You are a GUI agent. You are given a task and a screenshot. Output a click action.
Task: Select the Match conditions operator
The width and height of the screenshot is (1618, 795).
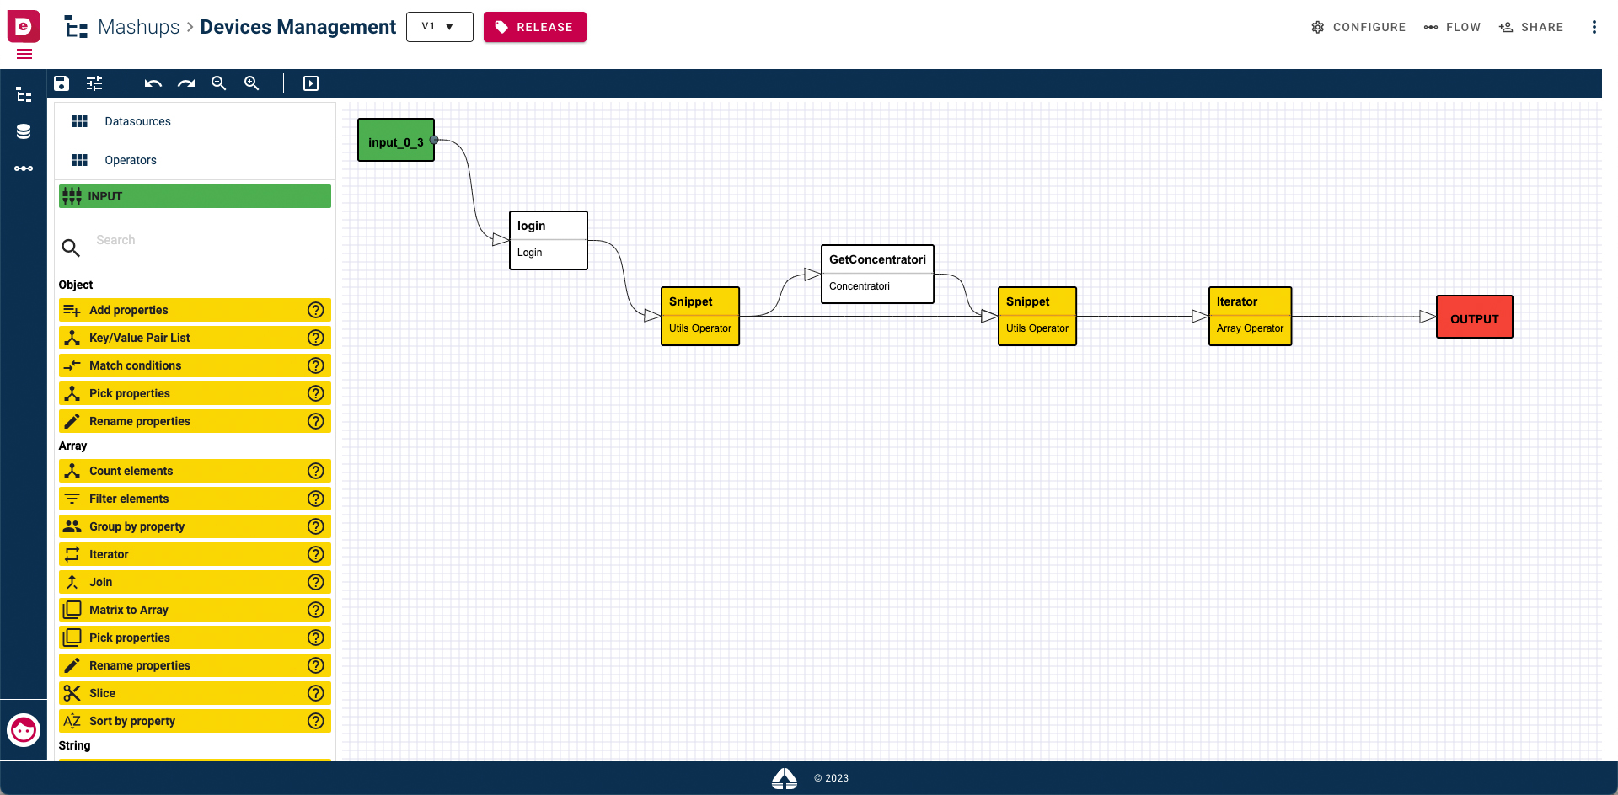click(x=196, y=365)
